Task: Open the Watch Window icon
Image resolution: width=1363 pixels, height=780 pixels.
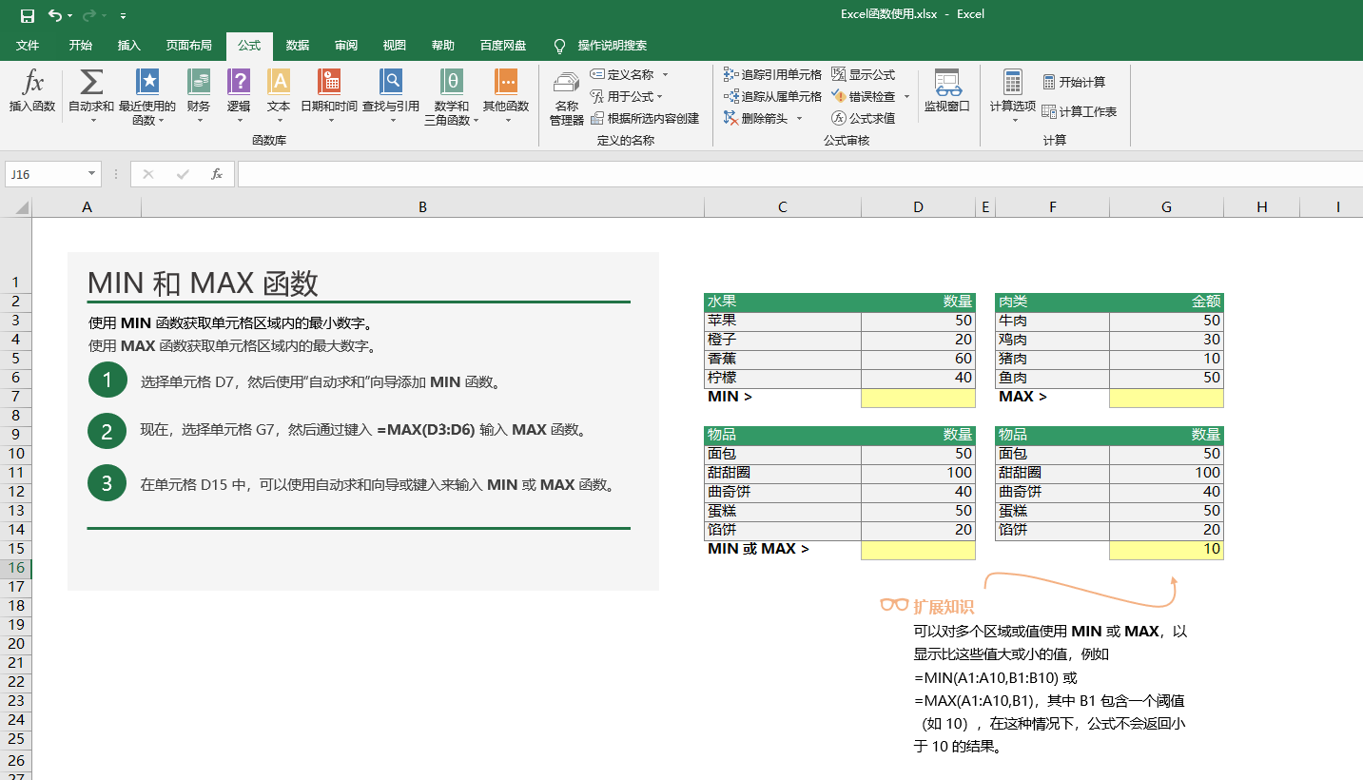Action: click(x=947, y=82)
